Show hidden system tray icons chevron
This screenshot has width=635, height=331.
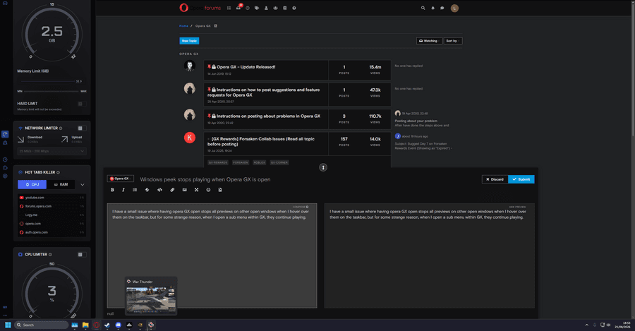[x=586, y=325]
